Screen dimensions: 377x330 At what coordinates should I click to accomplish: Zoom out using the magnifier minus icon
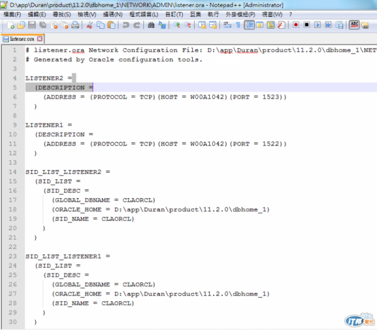coord(187,25)
